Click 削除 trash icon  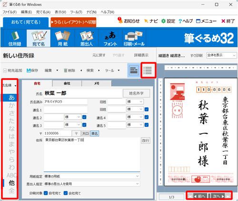point(69,70)
